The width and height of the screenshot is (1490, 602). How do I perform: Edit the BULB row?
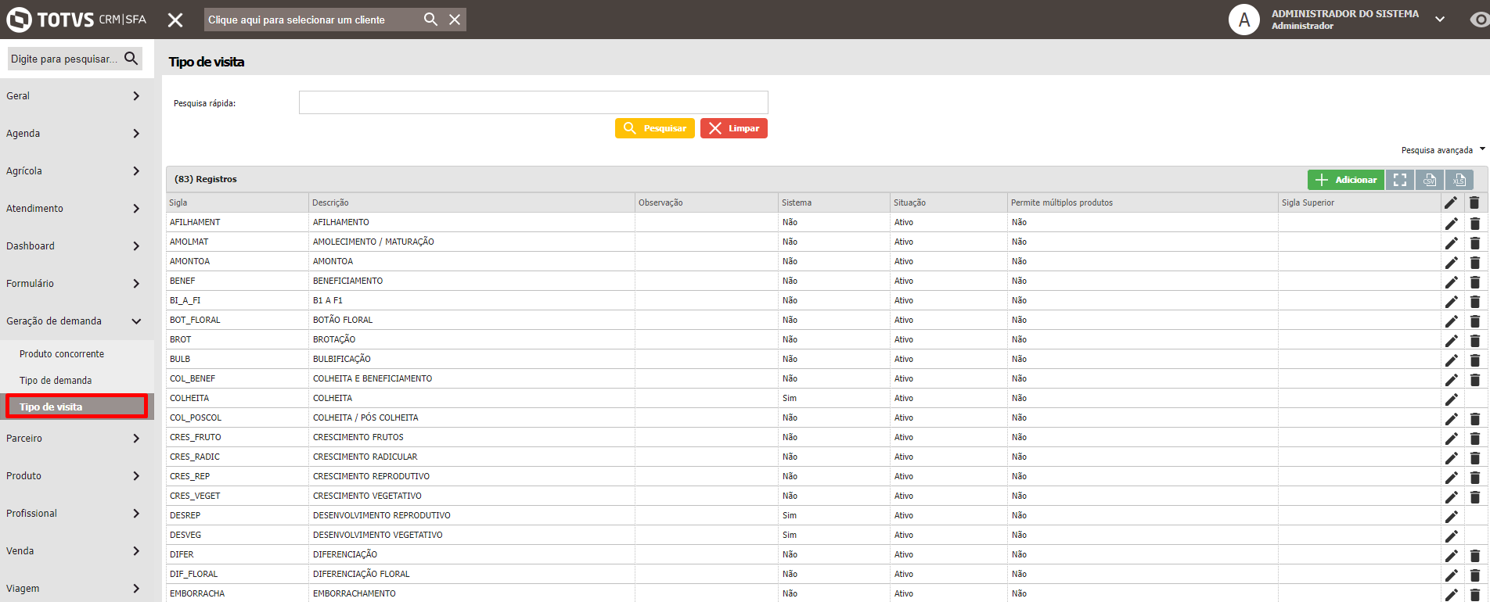pyautogui.click(x=1451, y=360)
